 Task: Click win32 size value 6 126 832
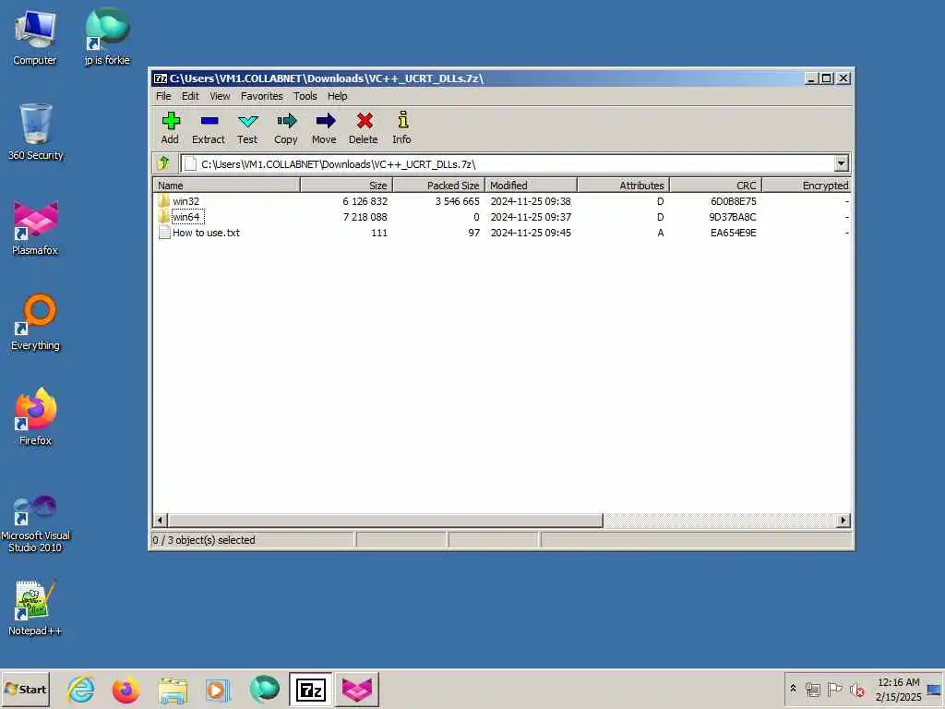(x=365, y=200)
